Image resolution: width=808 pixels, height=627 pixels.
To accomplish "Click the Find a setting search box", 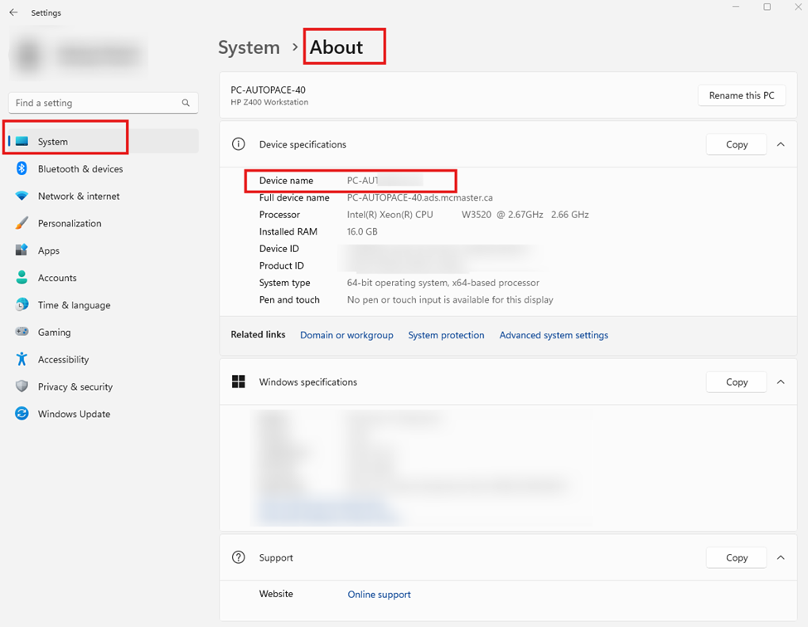I will (x=95, y=103).
